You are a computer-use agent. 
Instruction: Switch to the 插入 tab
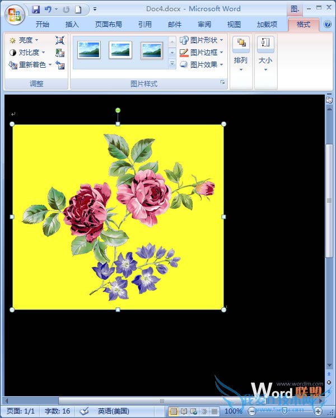[x=72, y=25]
